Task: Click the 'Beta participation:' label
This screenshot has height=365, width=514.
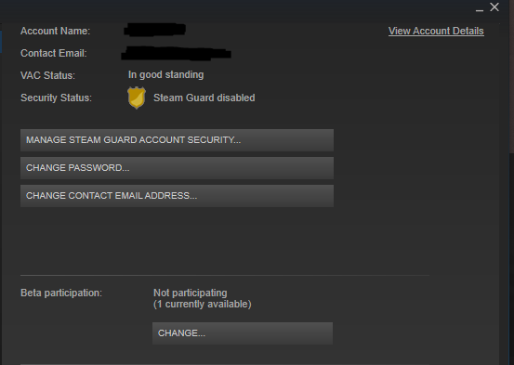Action: [x=61, y=293]
